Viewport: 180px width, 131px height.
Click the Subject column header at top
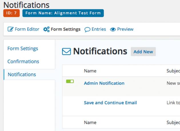pyautogui.click(x=173, y=71)
